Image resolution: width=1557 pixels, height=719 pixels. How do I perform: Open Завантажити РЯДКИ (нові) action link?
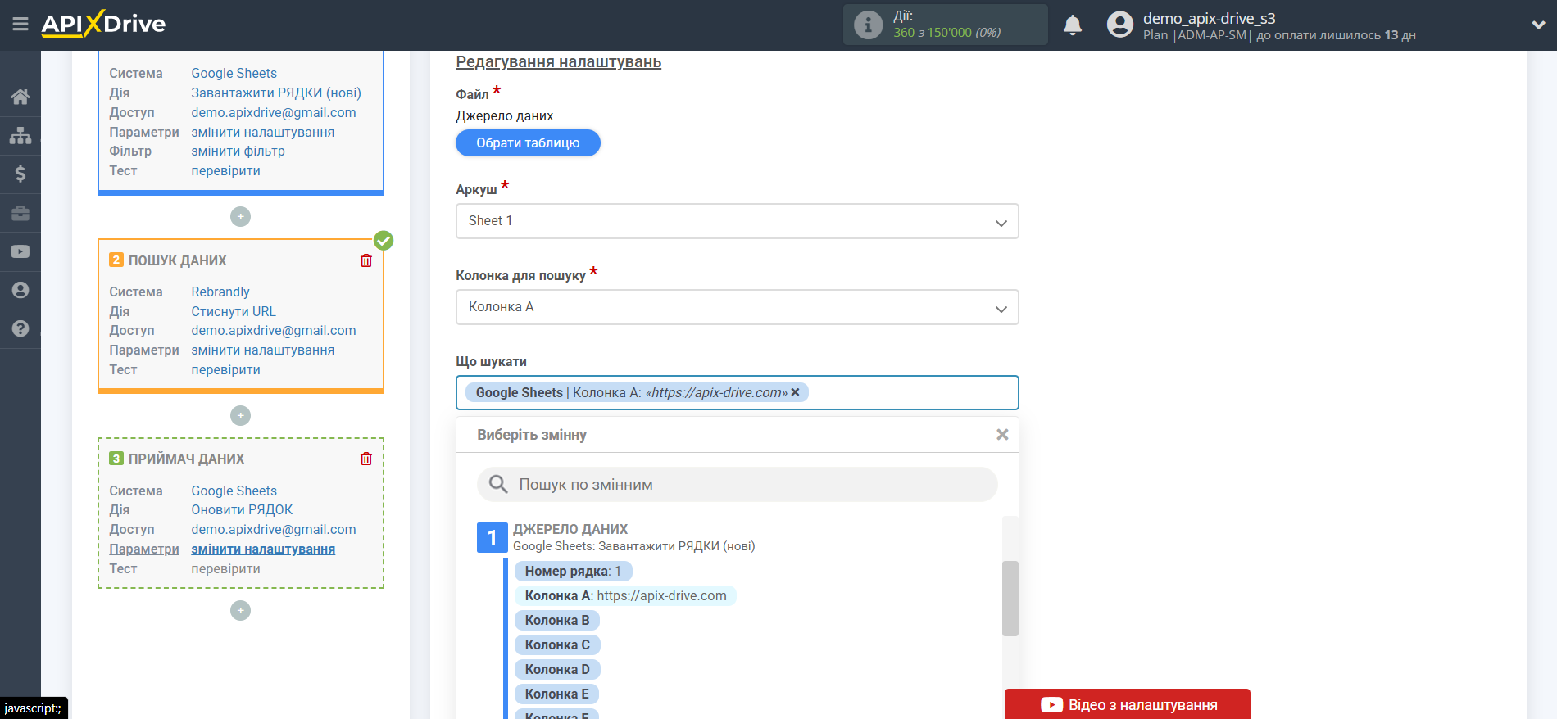click(276, 93)
